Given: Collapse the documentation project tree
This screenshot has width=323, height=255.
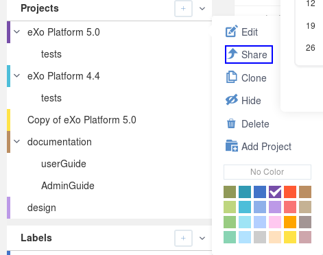Looking at the screenshot, I should [17, 141].
